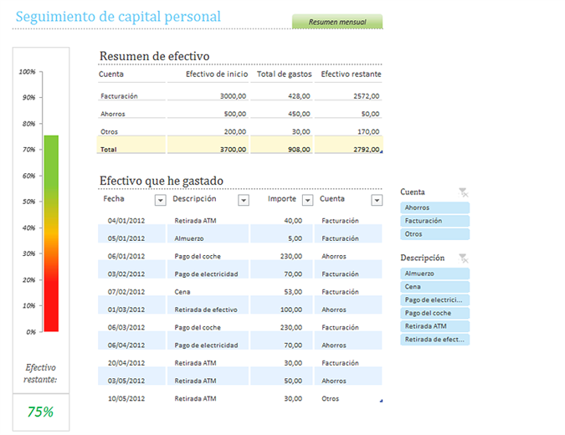Select Retirada de efect... slicer item
Screen dimensions: 565x435
click(x=435, y=339)
